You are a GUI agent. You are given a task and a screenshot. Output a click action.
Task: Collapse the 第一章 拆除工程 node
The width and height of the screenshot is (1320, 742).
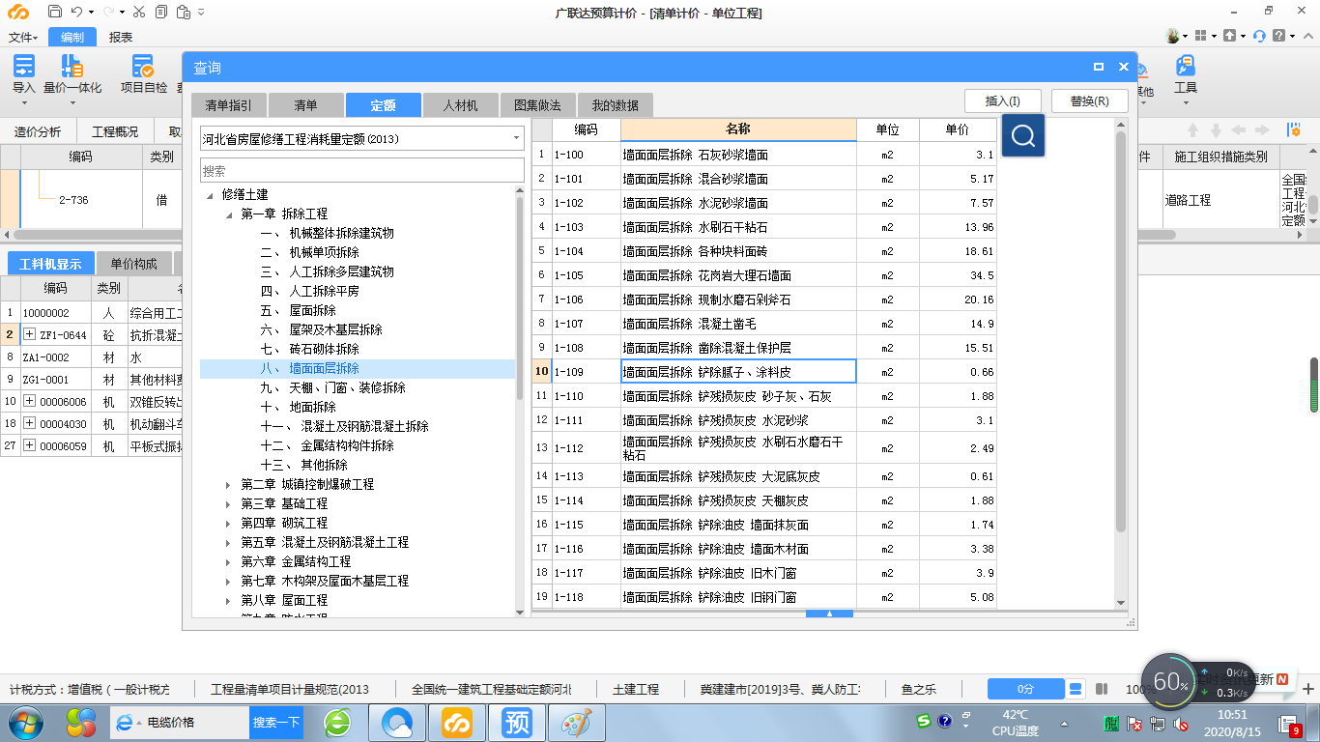[x=229, y=214]
